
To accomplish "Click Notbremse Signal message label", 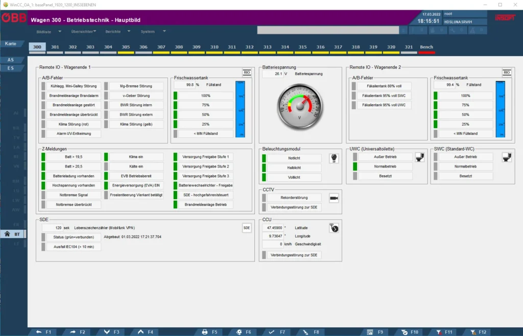I will click(x=74, y=195).
